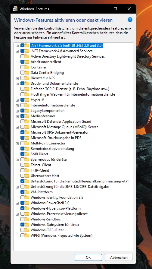Select the Remotedifferenzialkomprimierungs-API row
Screen dimensions: 152x269
point(79,181)
